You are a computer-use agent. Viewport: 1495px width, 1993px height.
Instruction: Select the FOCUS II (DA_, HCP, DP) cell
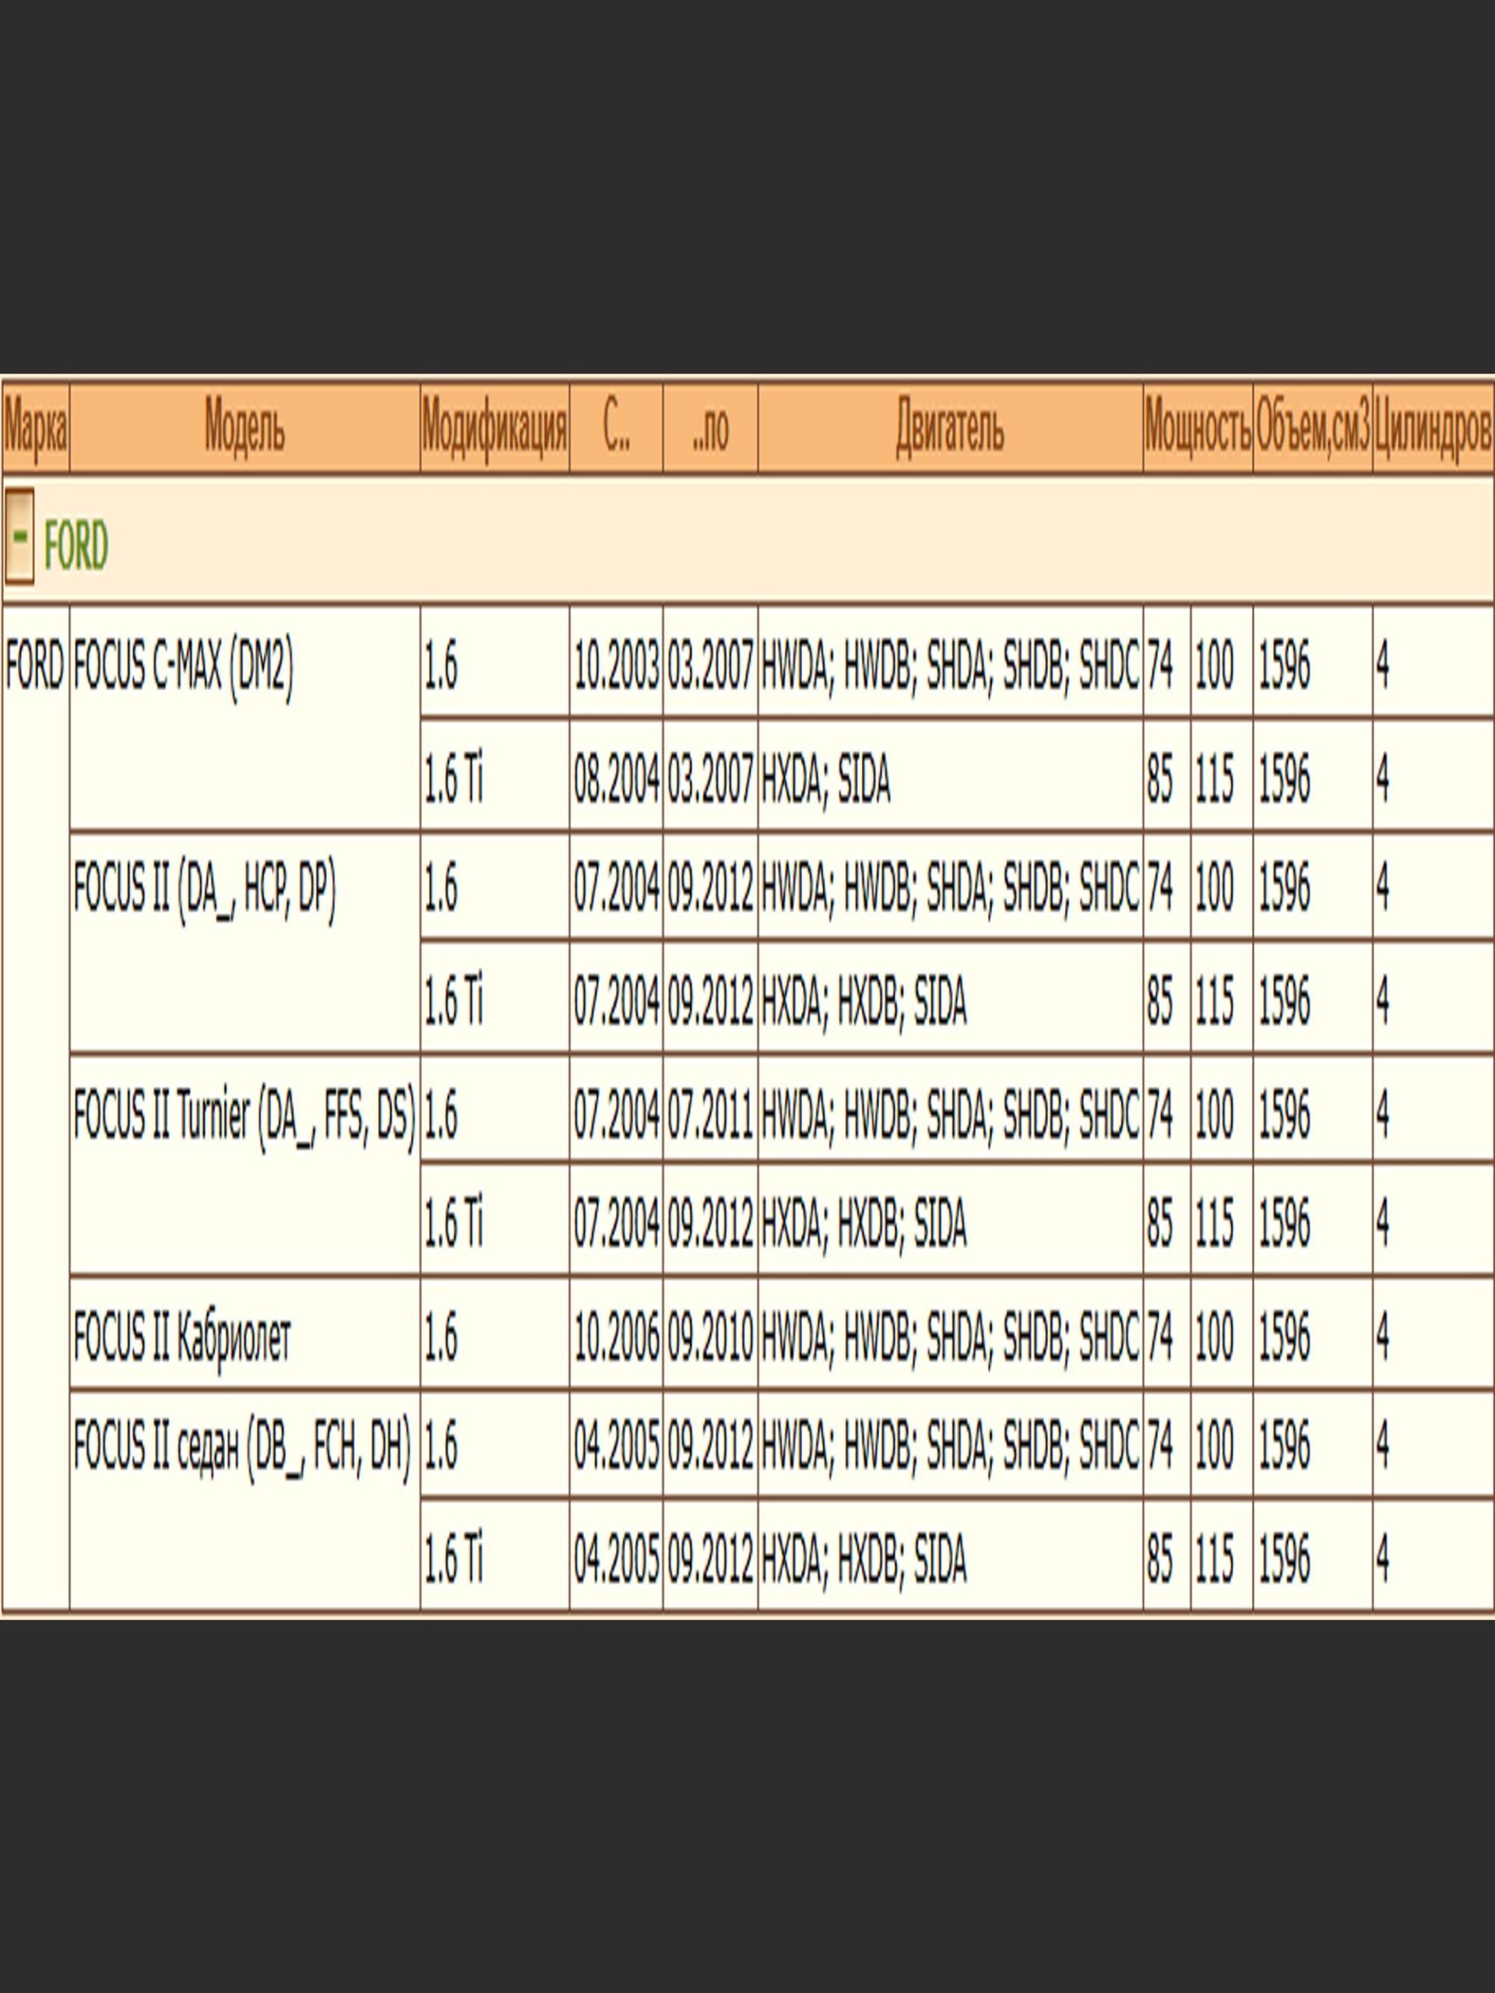pyautogui.click(x=205, y=889)
